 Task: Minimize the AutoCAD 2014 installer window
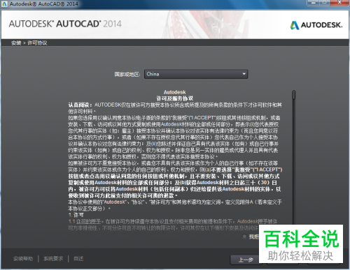[314, 3]
